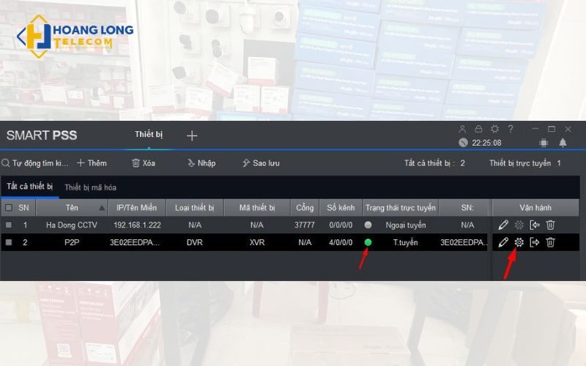This screenshot has height=366, width=586.
Task: Click the lock screen icon
Action: [x=478, y=129]
